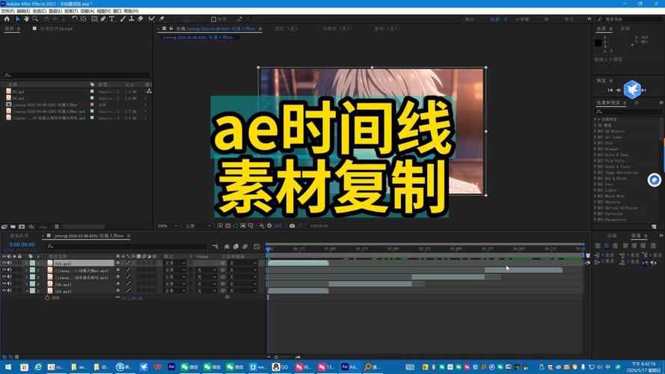
Task: Click timeline current timecode 0:00:00:00
Action: (x=22, y=245)
